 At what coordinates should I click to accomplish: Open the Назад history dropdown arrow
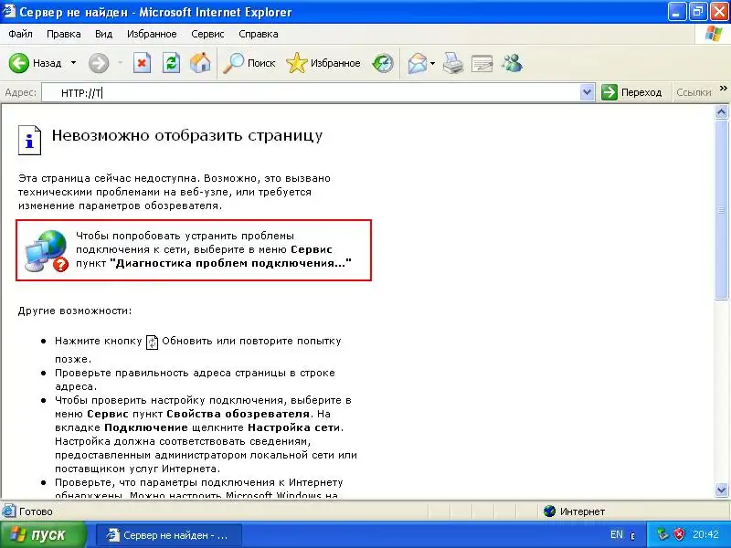pos(74,63)
